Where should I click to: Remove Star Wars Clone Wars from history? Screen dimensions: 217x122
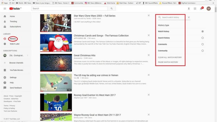pos(149,15)
